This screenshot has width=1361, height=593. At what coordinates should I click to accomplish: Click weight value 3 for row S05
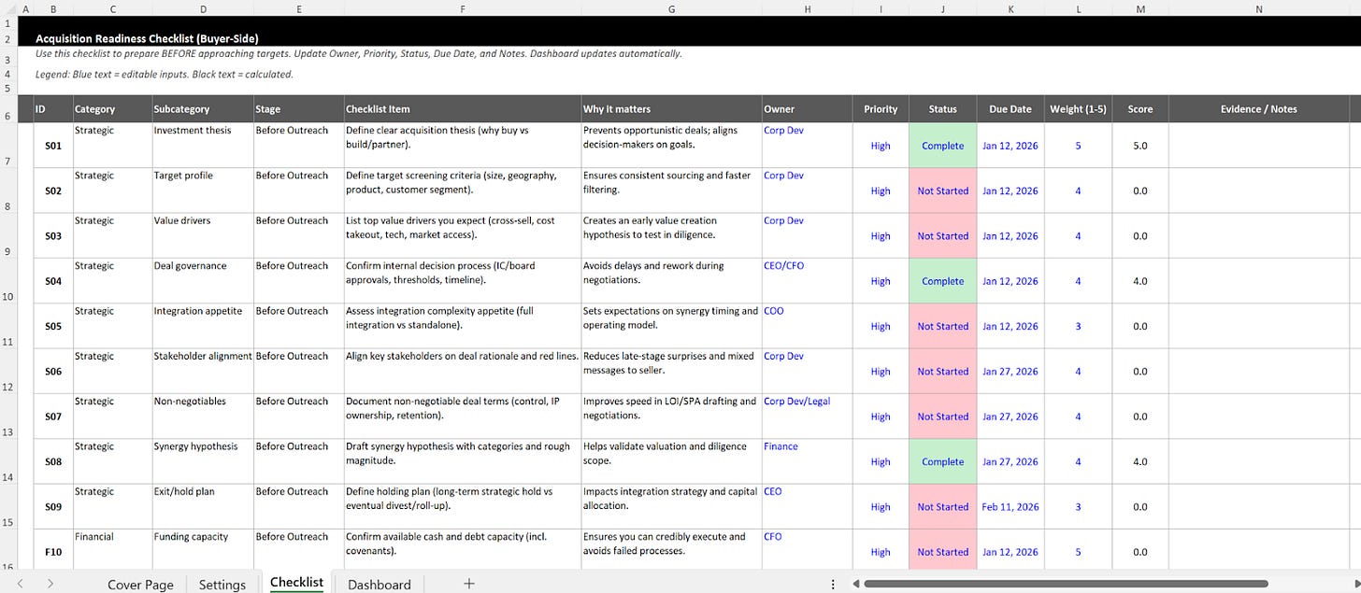[x=1078, y=326]
